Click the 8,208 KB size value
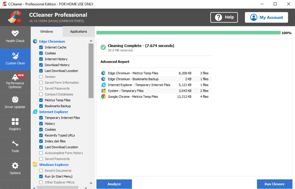 (x=185, y=73)
